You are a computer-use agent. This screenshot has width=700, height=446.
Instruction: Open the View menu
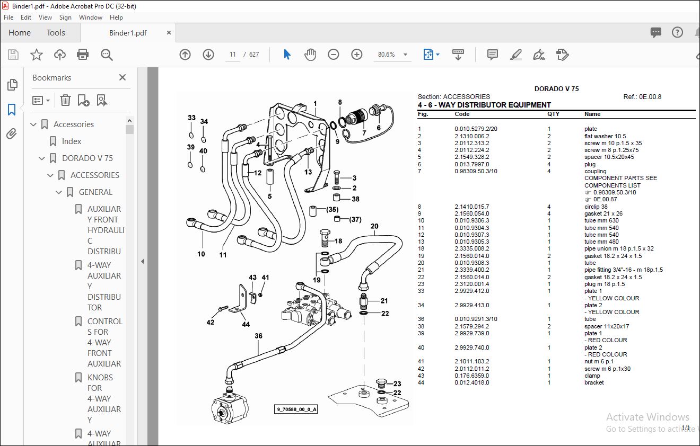coord(46,17)
